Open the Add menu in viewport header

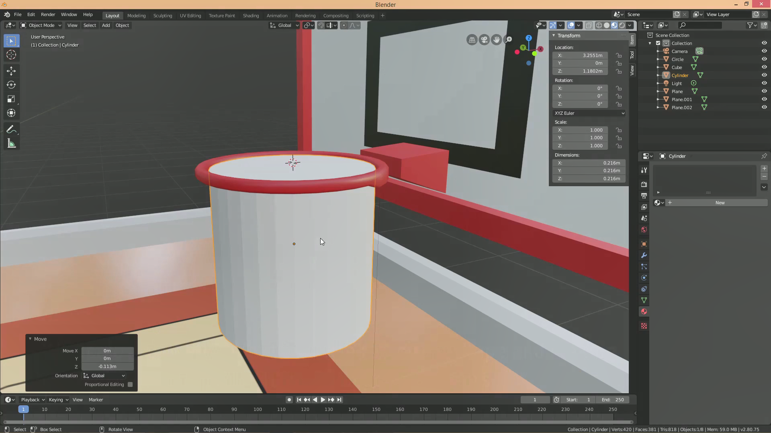pos(106,25)
